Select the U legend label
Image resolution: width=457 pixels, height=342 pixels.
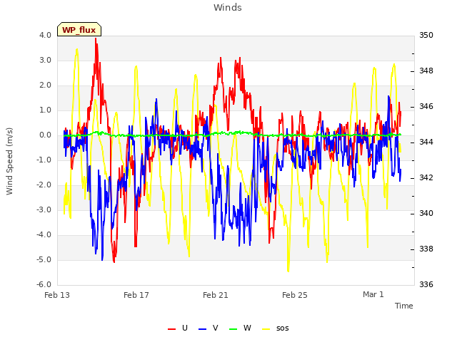tap(184, 328)
